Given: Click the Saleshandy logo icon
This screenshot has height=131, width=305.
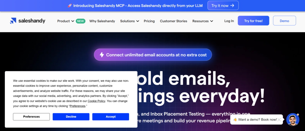Looking at the screenshot, I should 13,21.
